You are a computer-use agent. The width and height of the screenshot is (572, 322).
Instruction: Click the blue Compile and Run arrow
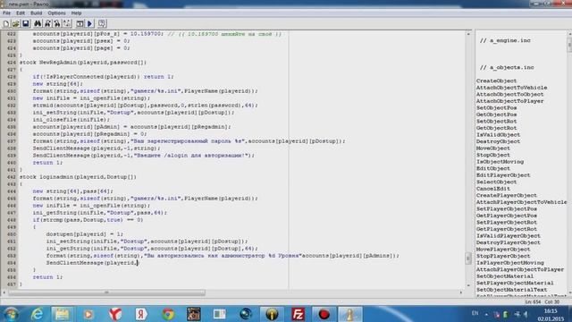(89, 24)
